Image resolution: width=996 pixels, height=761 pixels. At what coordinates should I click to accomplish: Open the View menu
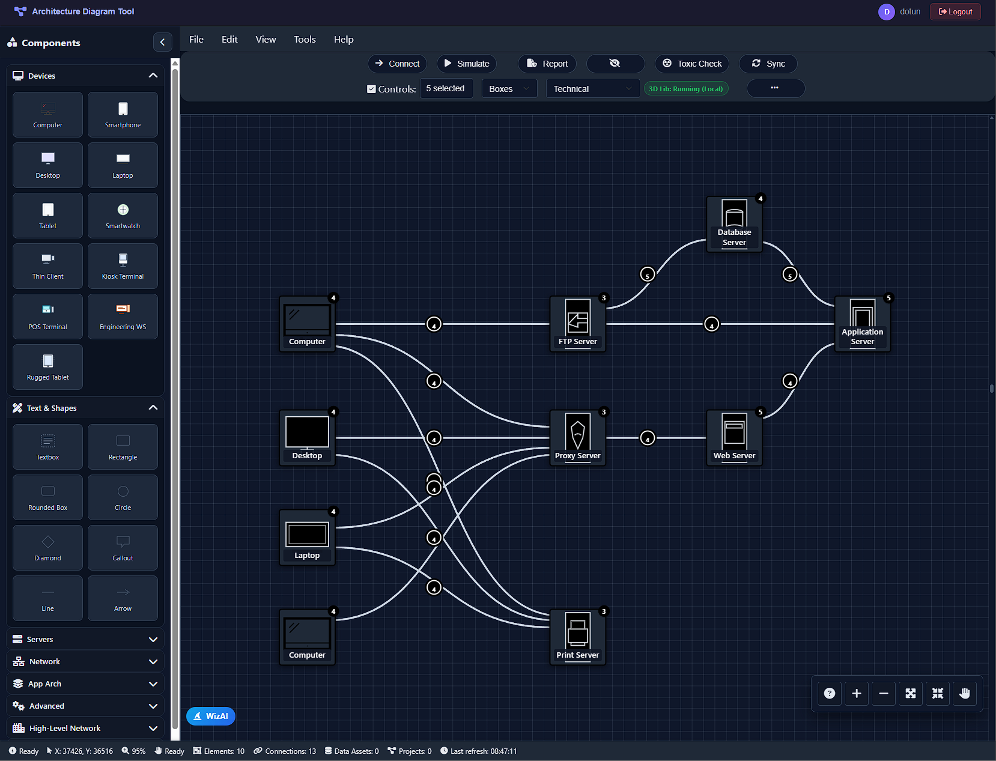(x=266, y=39)
